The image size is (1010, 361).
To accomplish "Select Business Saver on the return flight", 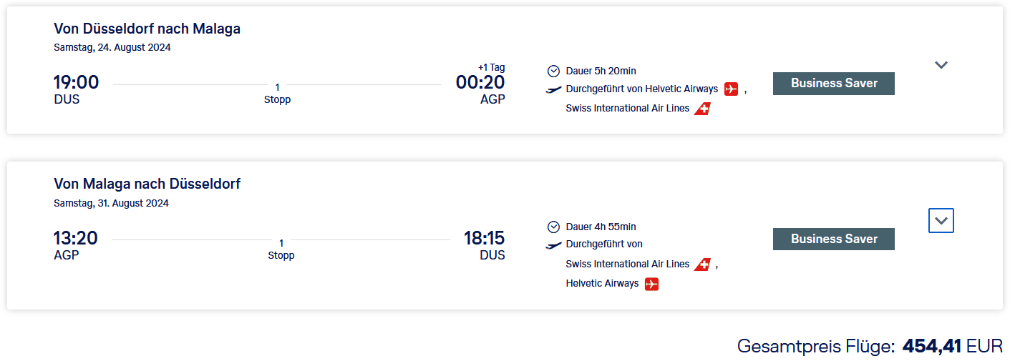I will click(x=834, y=239).
